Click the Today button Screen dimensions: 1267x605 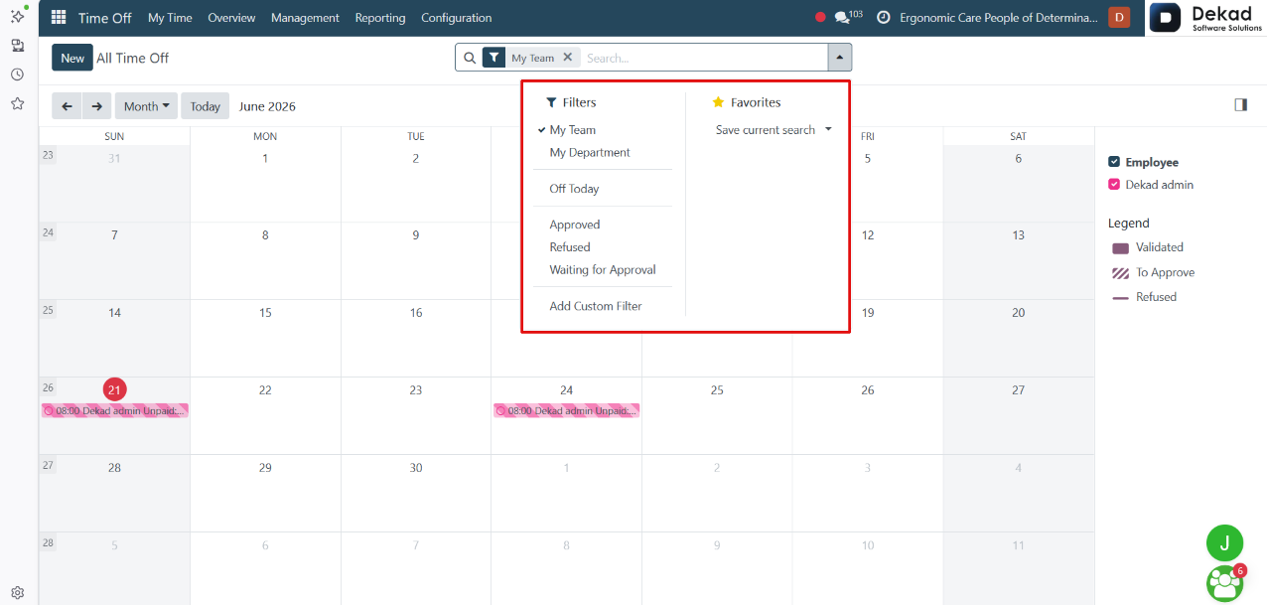coord(205,106)
